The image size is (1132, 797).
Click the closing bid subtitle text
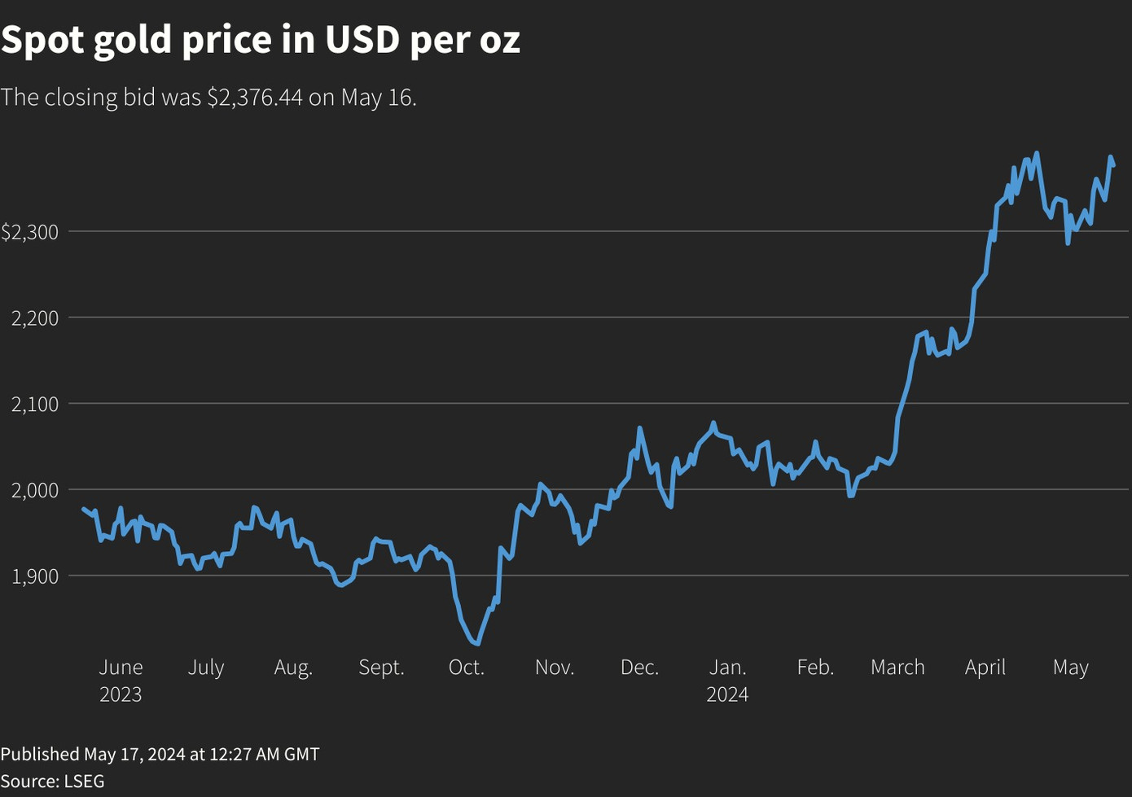pos(208,97)
